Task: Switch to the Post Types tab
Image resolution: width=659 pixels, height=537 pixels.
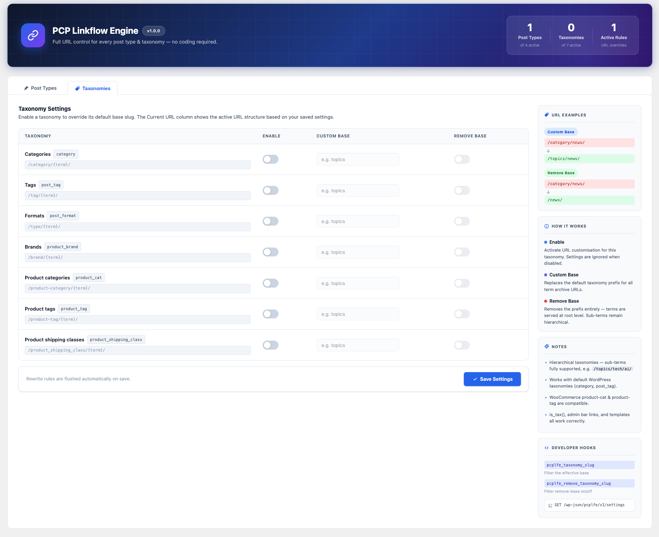Action: (x=40, y=88)
